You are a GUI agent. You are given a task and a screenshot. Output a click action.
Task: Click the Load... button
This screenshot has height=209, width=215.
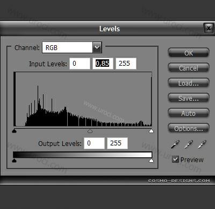189,83
